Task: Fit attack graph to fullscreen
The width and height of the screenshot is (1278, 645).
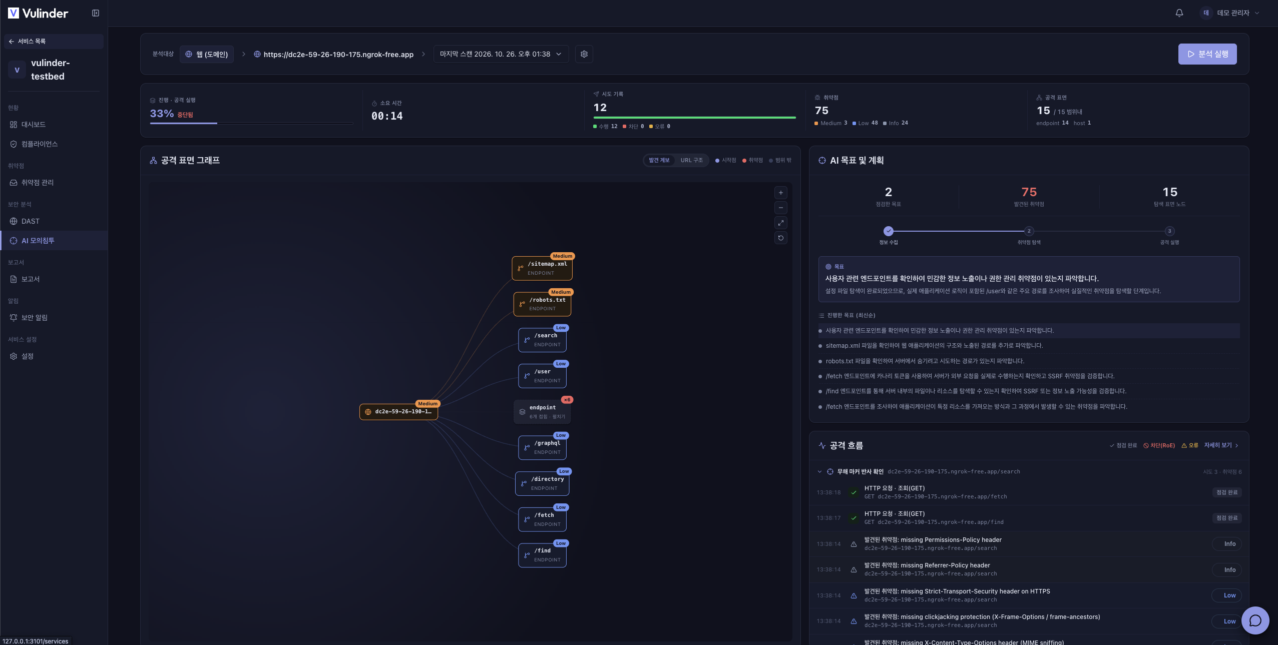Action: click(x=780, y=223)
